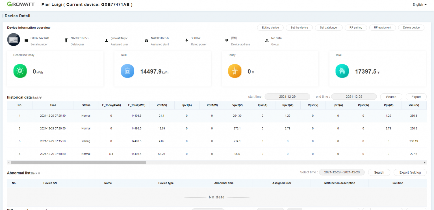Click the device address location pin icon
434x210 pixels.
[227, 40]
